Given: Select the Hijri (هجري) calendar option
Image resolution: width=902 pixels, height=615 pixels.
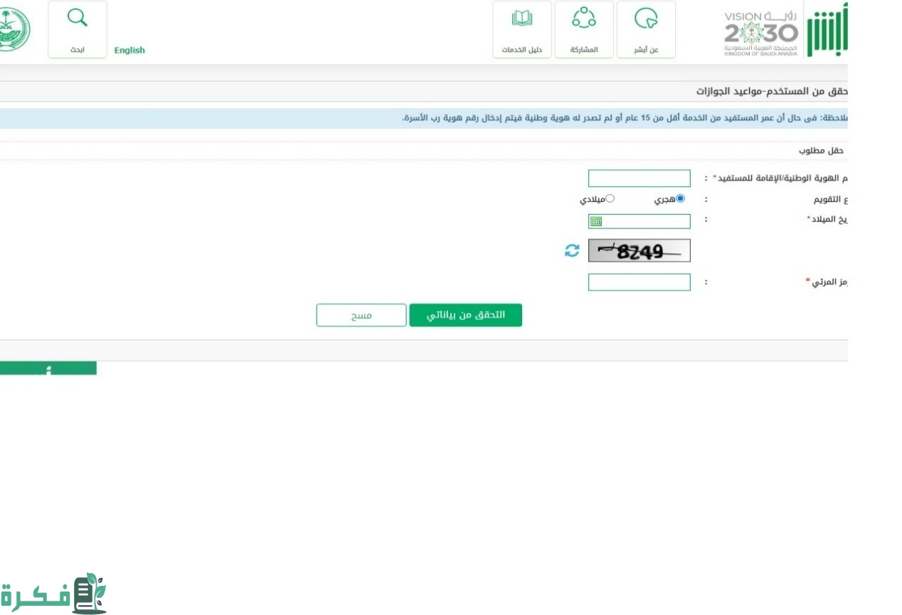Looking at the screenshot, I should pos(680,199).
